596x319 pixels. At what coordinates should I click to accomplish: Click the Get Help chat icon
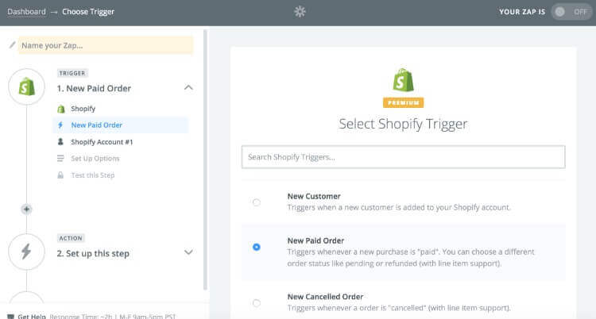[x=10, y=314]
